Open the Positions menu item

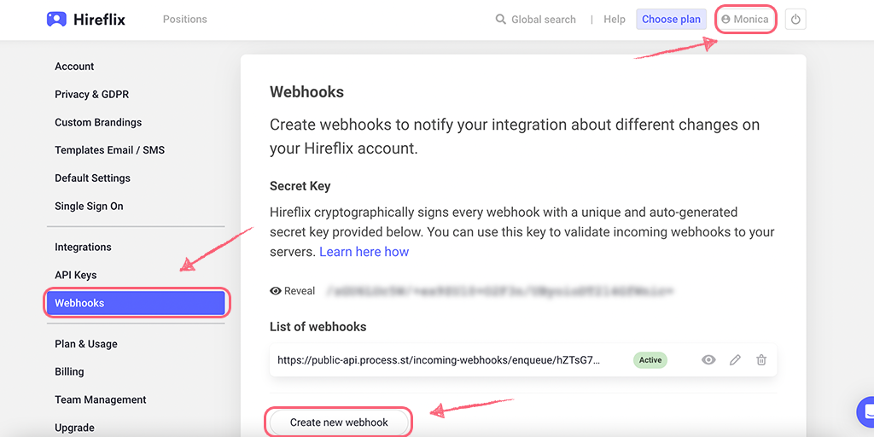pyautogui.click(x=185, y=20)
